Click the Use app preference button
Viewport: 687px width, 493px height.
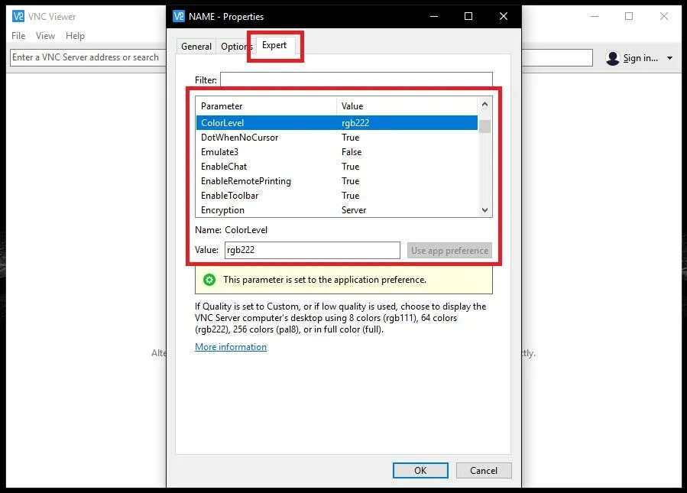tap(449, 250)
